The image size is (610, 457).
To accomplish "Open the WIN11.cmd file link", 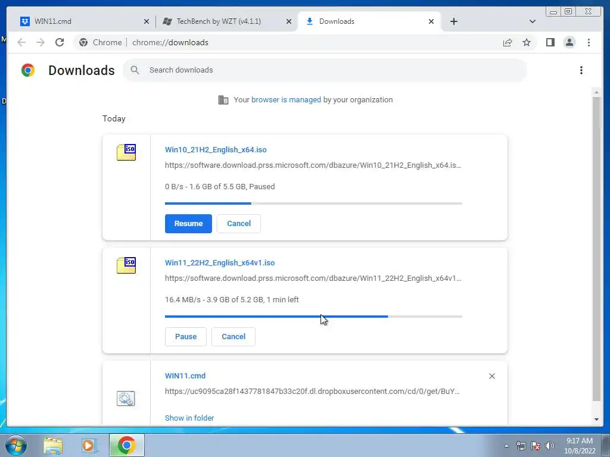I will coord(185,376).
